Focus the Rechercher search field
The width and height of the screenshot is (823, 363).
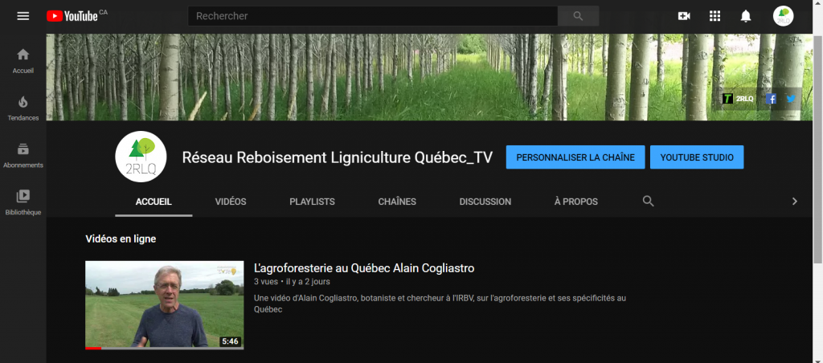pyautogui.click(x=373, y=16)
